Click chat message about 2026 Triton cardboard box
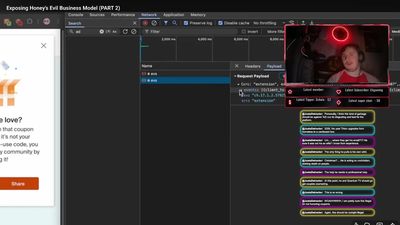 pyautogui.click(x=337, y=130)
